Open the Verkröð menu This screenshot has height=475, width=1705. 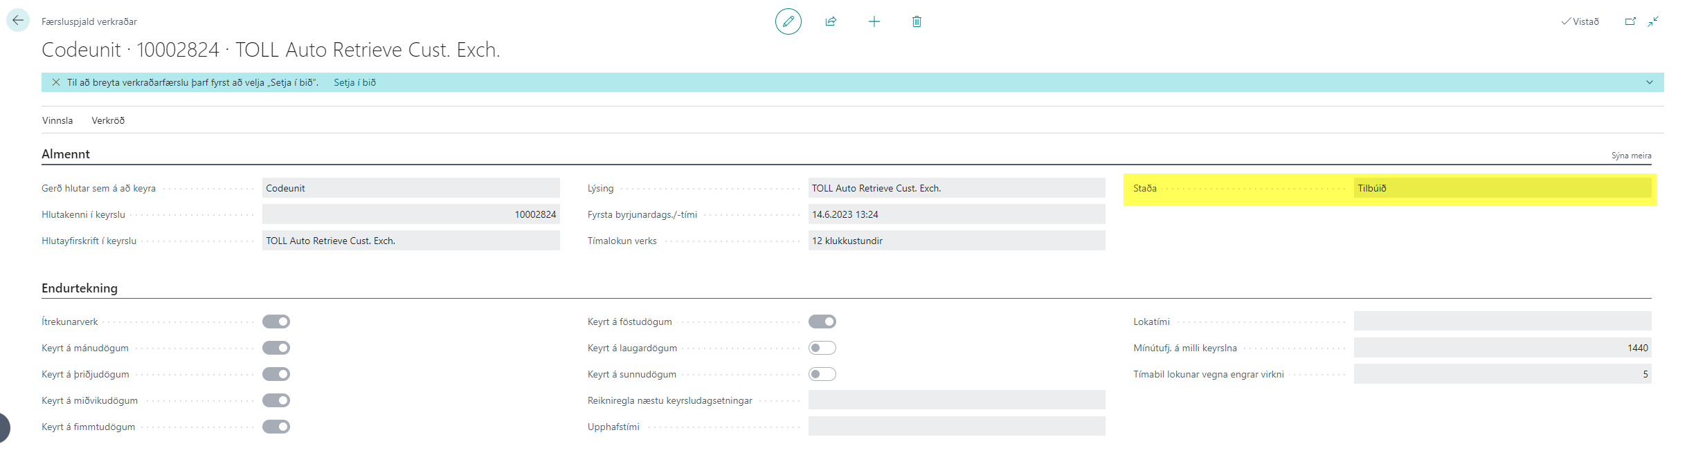(108, 120)
